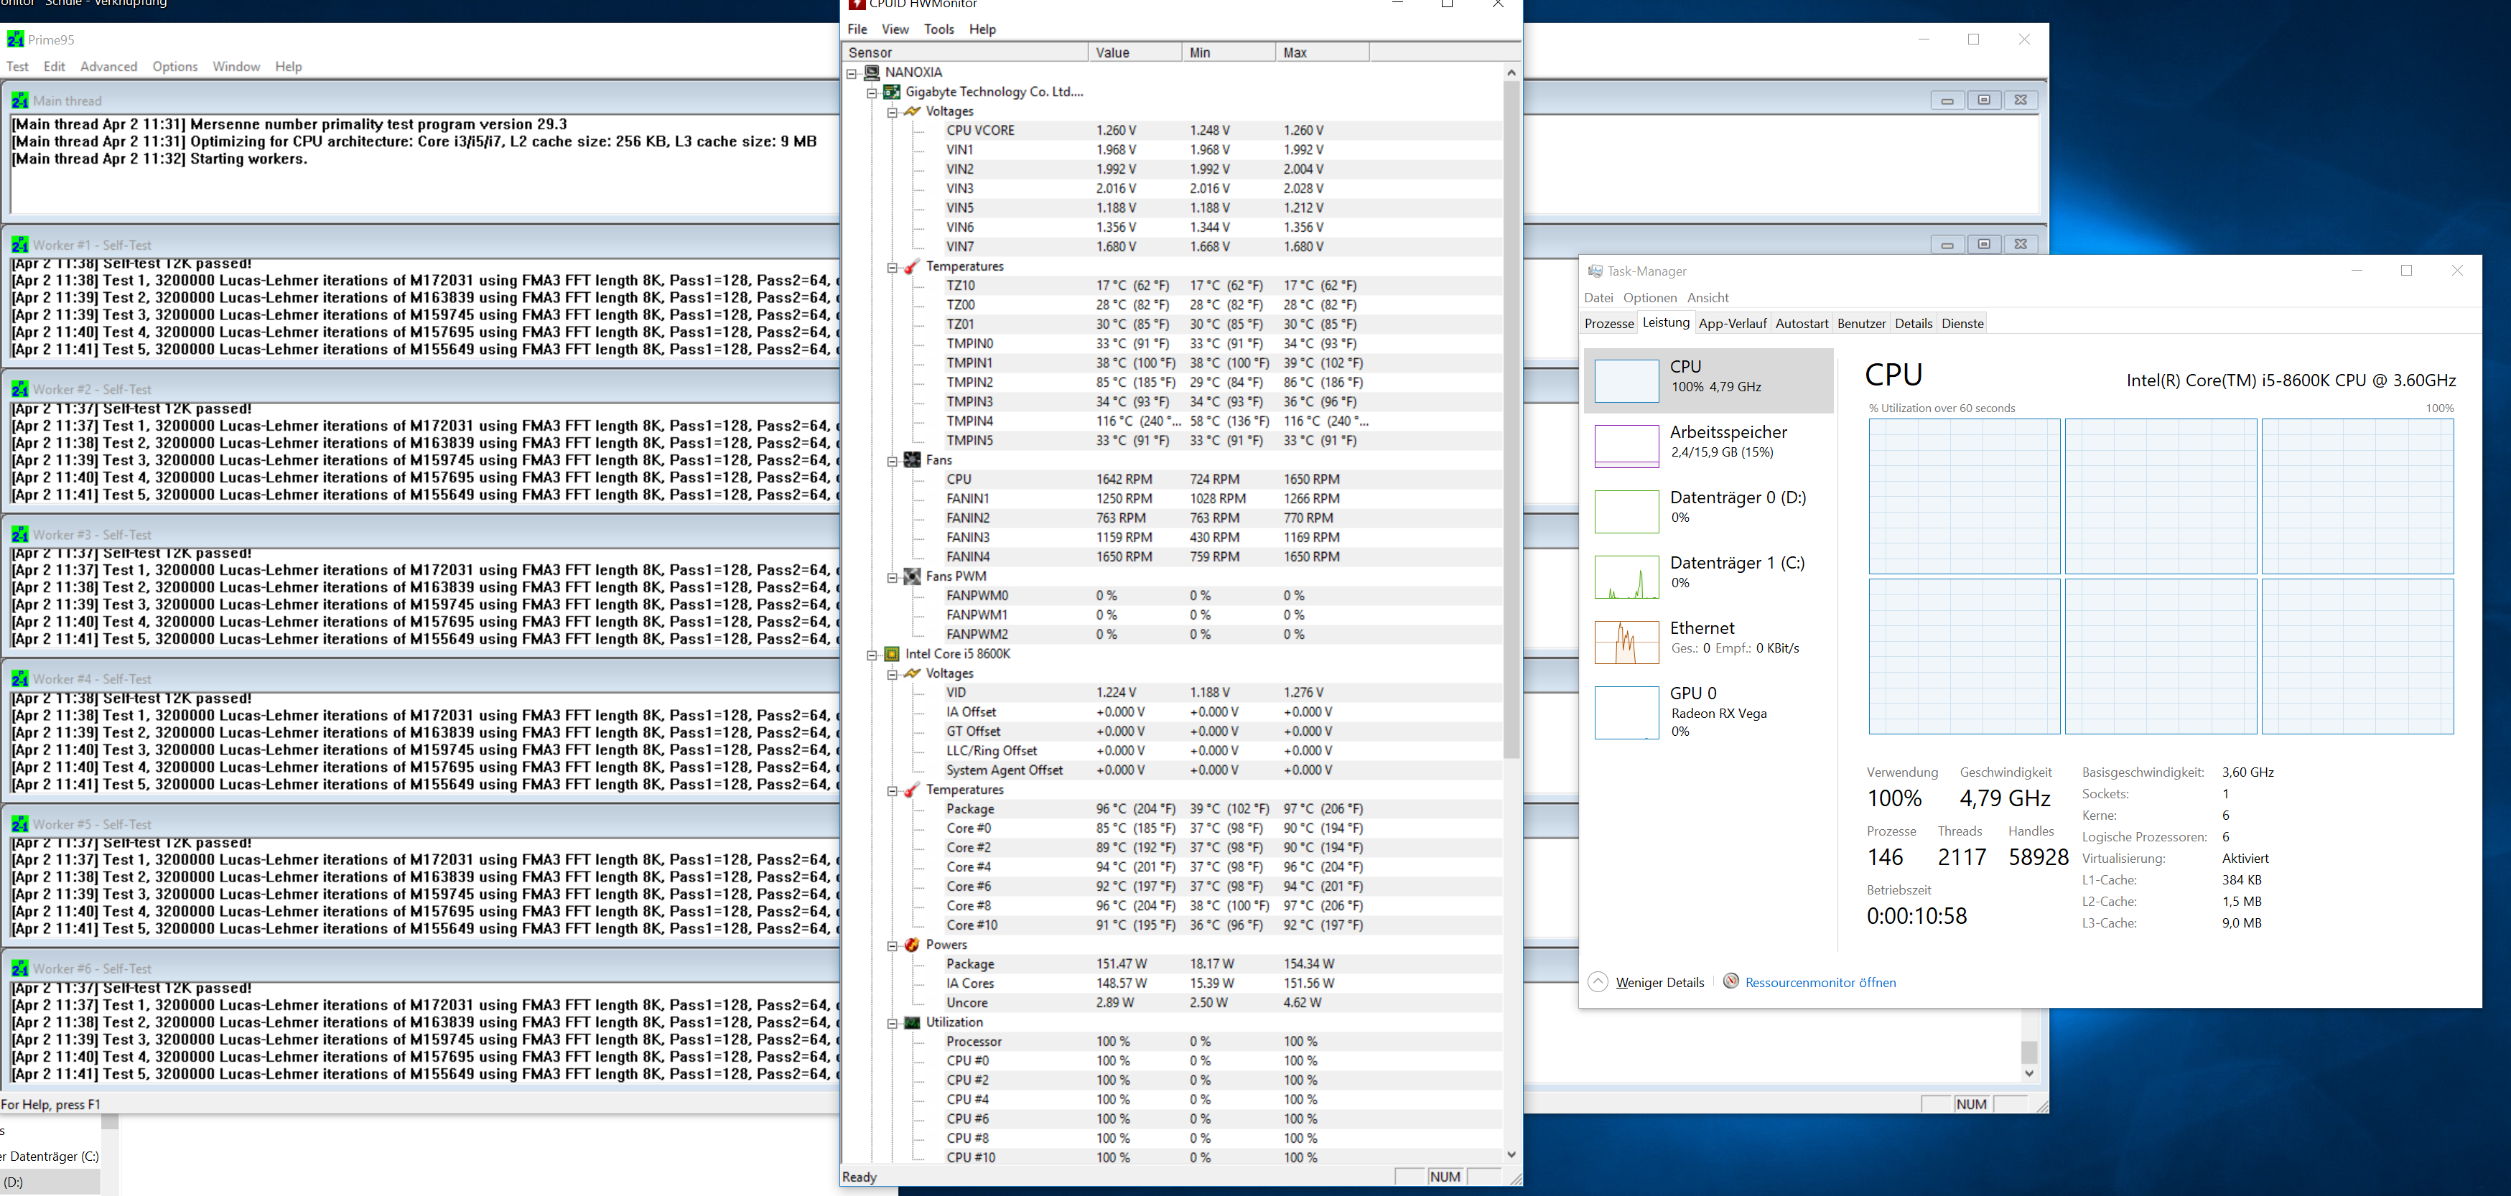The image size is (2511, 1196).
Task: Open HWMonitor Tools menu
Action: (x=938, y=29)
